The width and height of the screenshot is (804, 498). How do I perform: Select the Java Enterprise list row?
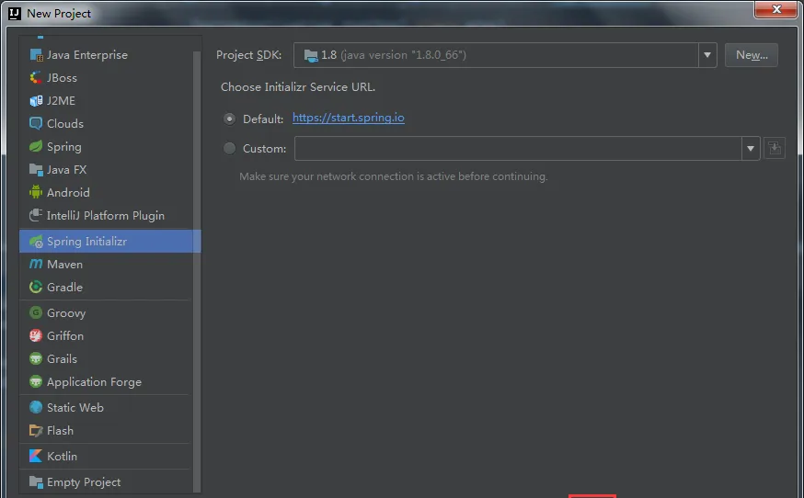(x=106, y=55)
